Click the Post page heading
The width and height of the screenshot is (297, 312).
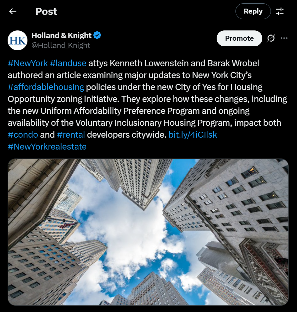(x=46, y=11)
